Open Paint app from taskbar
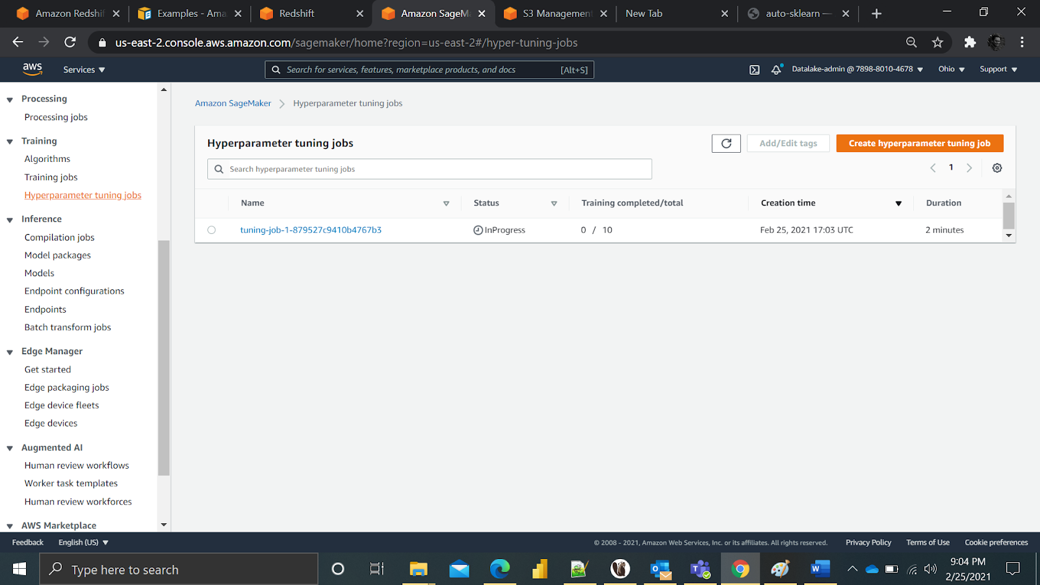The width and height of the screenshot is (1040, 585). pos(780,569)
